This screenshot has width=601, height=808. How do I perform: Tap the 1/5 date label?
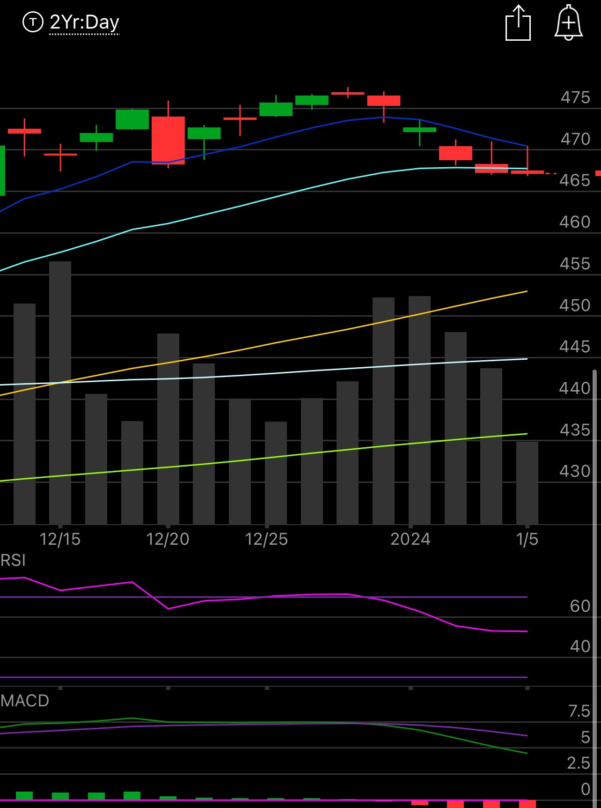click(527, 539)
